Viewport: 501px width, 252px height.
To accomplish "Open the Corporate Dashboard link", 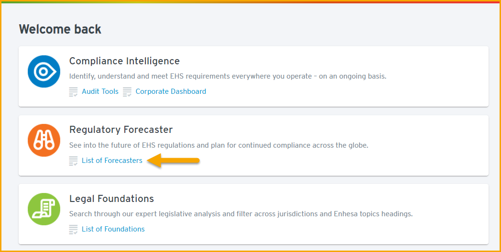I will 171,91.
